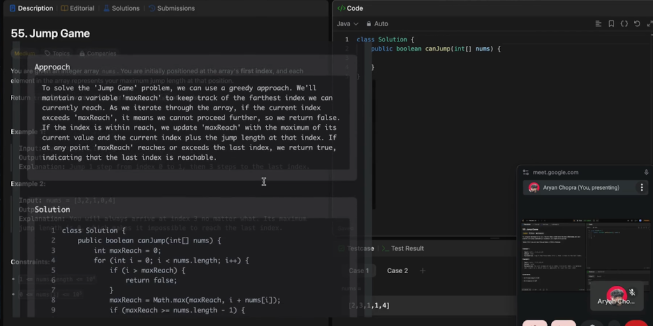Open the three-dot menu beside Aryan Chopra
653x326 pixels.
click(x=642, y=188)
